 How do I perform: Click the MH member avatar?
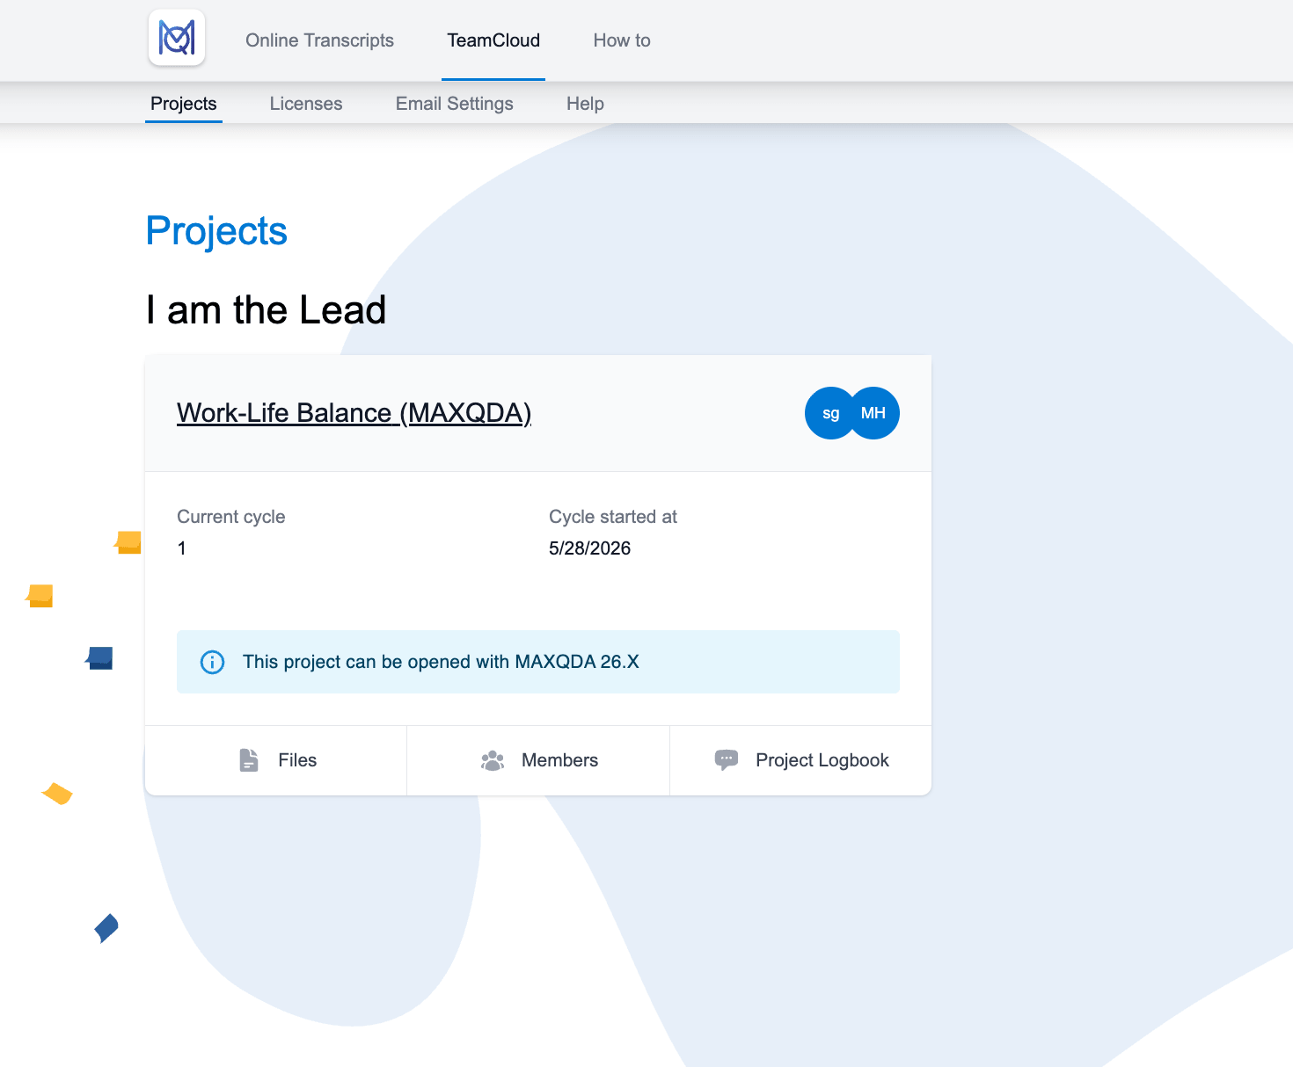coord(874,413)
